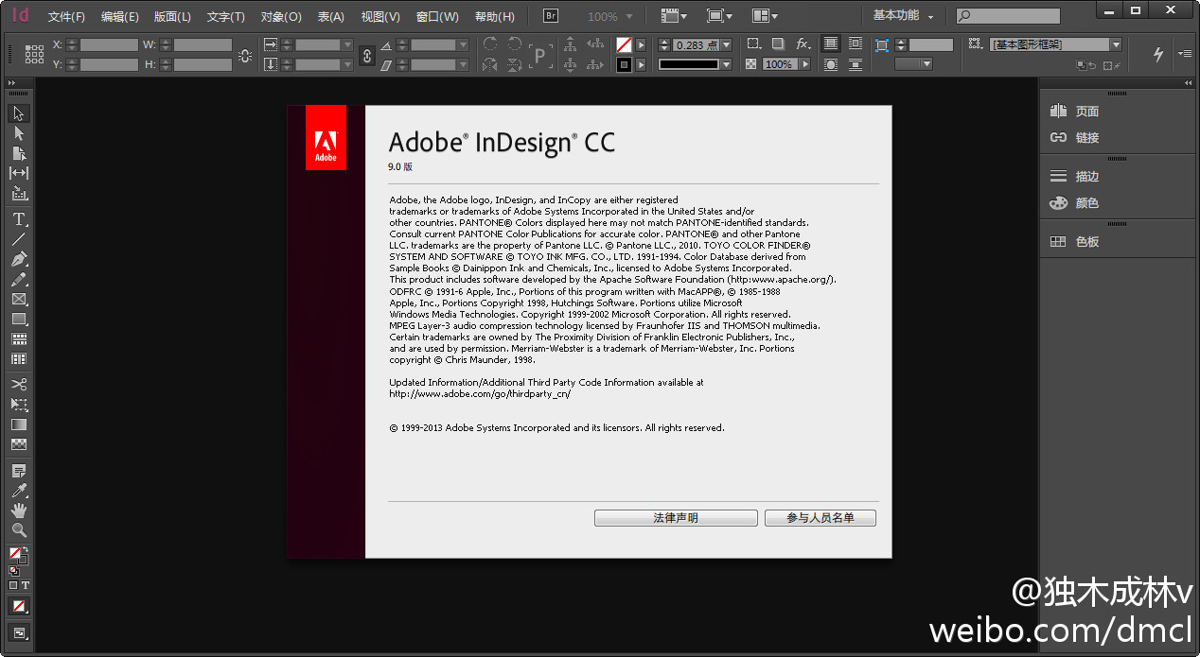
Task: Click the reference point locator grid
Action: tap(35, 54)
